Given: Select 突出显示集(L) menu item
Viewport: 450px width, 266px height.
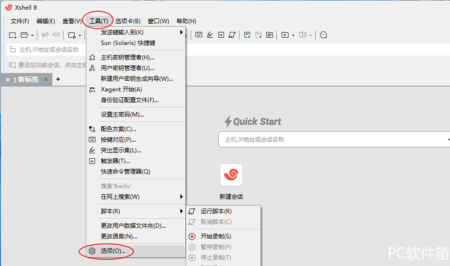Looking at the screenshot, I should pos(136,150).
